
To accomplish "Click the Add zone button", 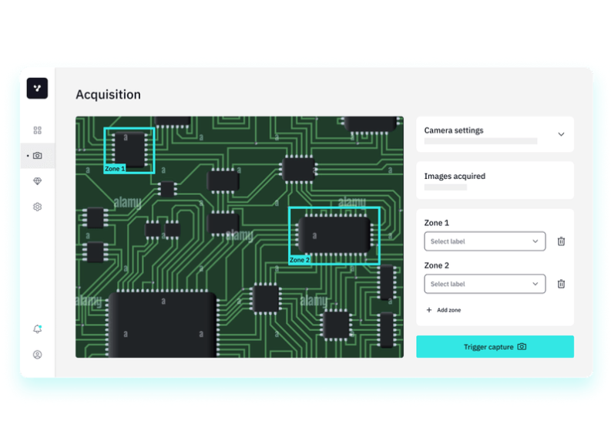I will tap(444, 310).
